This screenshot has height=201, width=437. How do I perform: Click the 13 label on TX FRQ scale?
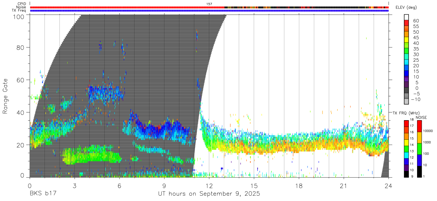[x=412, y=151]
